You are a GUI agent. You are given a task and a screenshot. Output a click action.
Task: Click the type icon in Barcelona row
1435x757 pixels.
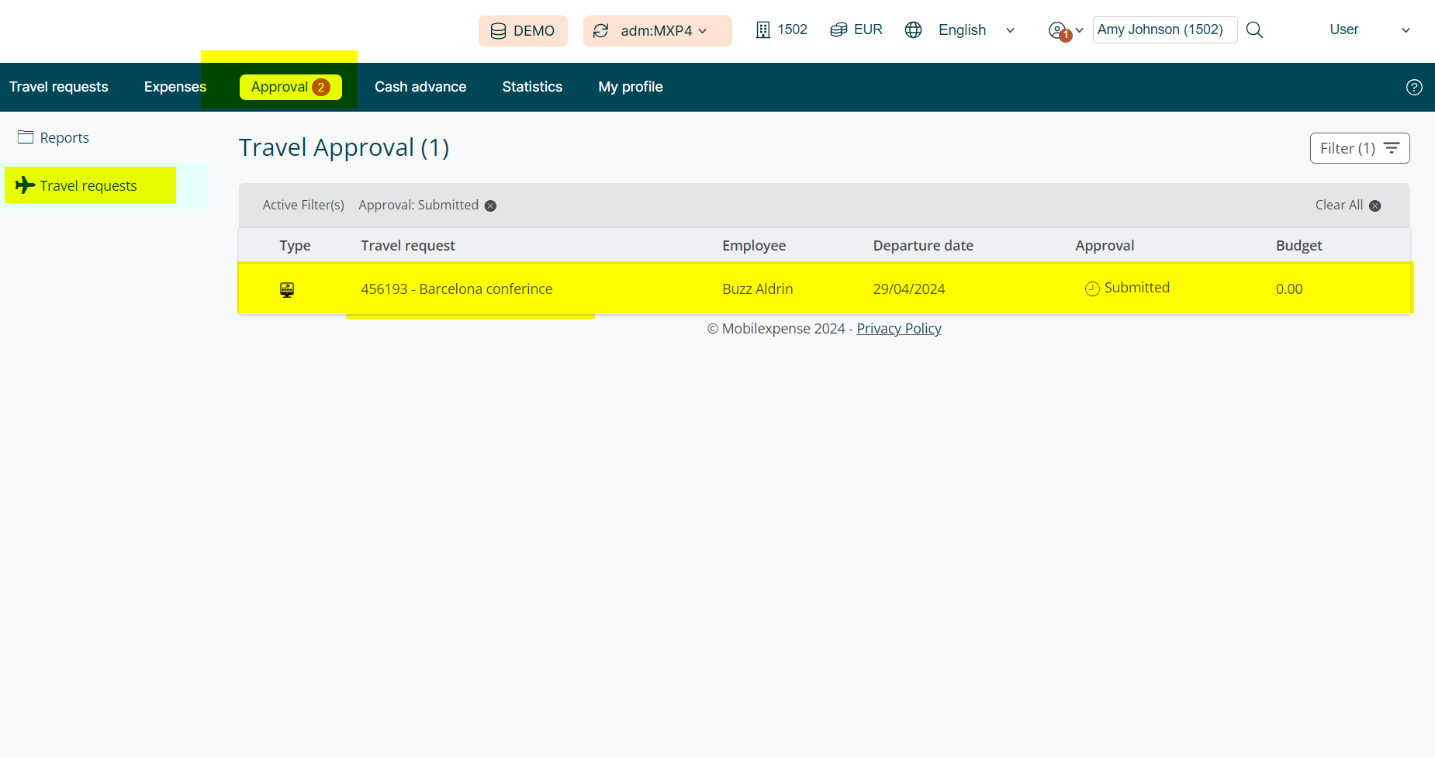point(287,289)
